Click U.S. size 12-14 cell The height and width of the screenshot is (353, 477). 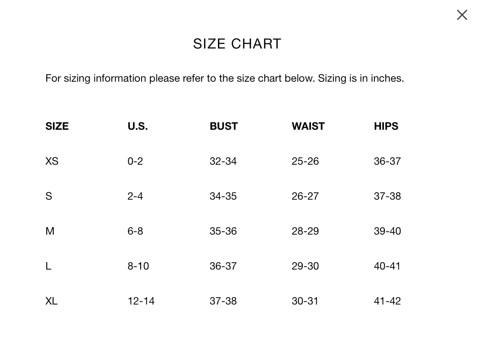click(x=141, y=301)
